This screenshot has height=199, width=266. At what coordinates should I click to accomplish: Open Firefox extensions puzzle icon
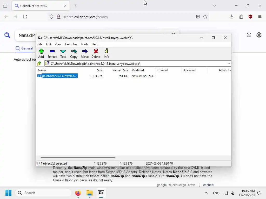tap(241, 17)
